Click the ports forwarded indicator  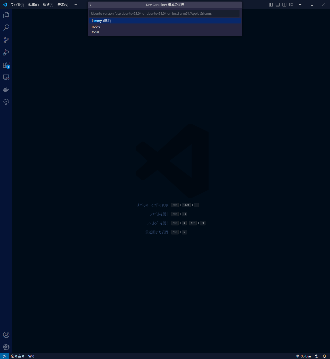coord(31,356)
